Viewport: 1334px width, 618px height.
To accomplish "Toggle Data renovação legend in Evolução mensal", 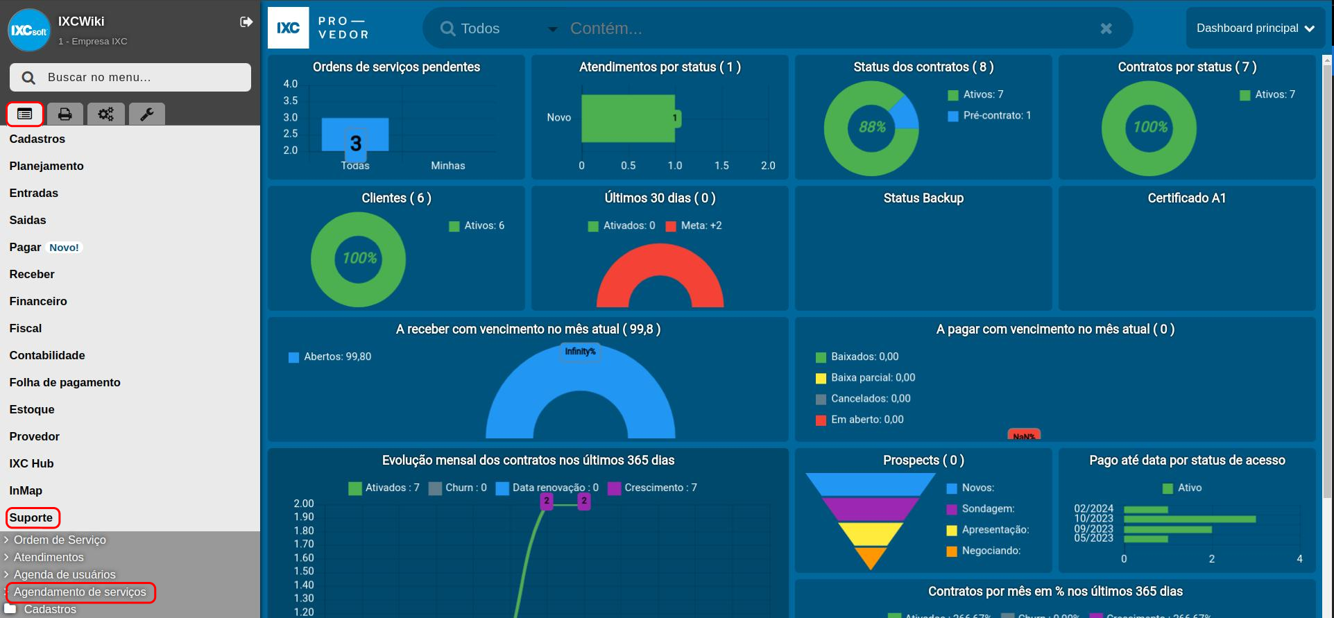I will (547, 488).
